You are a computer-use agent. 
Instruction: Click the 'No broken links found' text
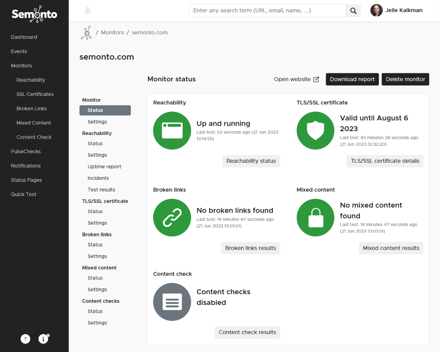[x=235, y=210]
